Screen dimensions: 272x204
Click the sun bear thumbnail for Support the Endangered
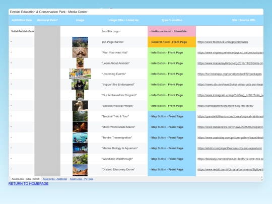tap(80, 85)
